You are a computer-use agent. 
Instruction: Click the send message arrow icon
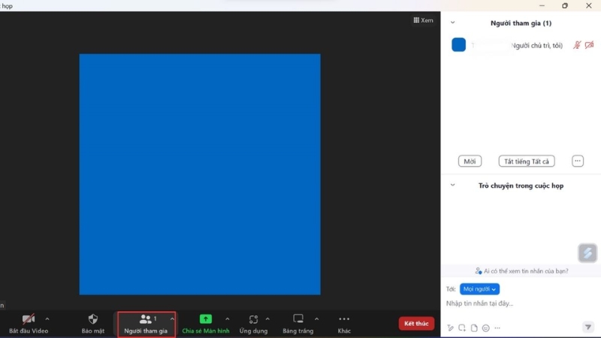point(588,327)
